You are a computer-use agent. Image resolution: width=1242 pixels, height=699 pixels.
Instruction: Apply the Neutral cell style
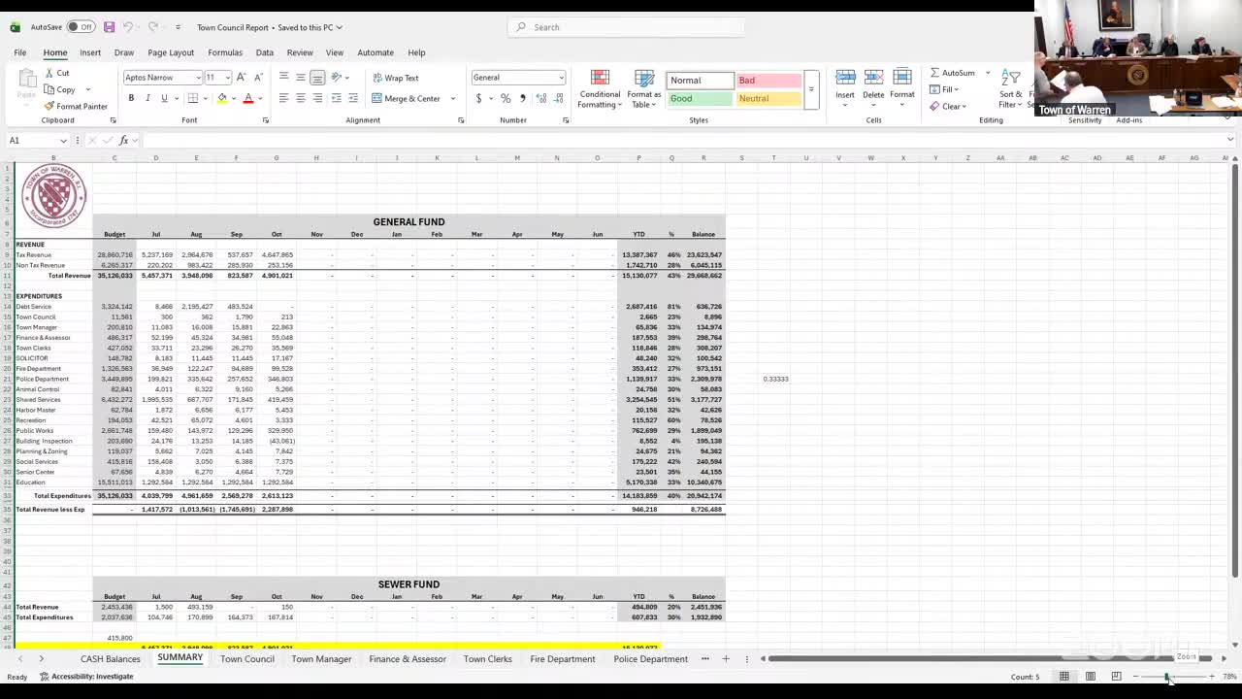click(768, 98)
